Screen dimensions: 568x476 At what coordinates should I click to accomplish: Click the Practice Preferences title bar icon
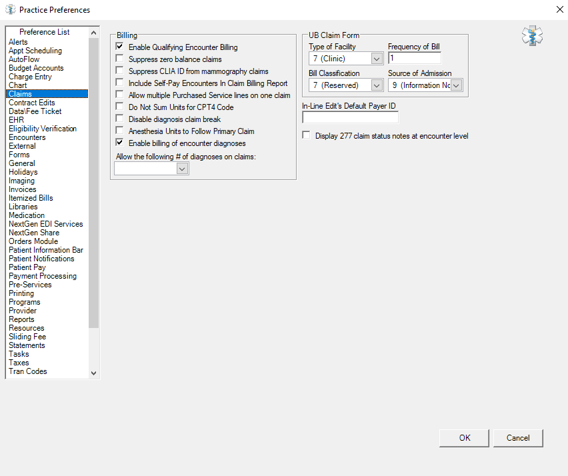coord(11,10)
